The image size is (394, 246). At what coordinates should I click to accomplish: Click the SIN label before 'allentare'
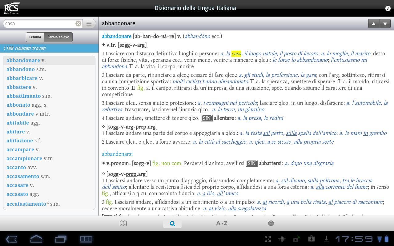207,118
